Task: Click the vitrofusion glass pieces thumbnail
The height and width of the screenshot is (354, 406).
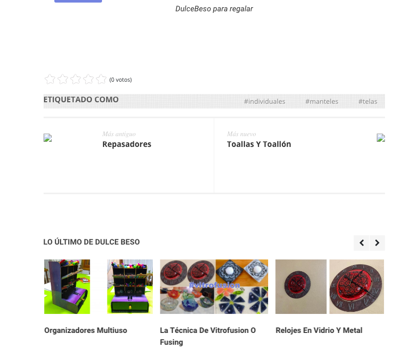Action: click(214, 287)
